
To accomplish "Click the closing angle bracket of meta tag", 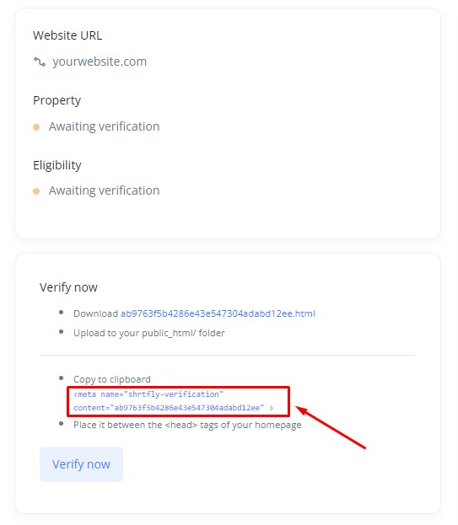I will point(272,408).
